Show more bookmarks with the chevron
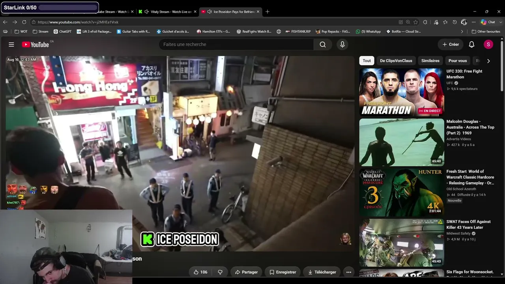 [x=462, y=32]
